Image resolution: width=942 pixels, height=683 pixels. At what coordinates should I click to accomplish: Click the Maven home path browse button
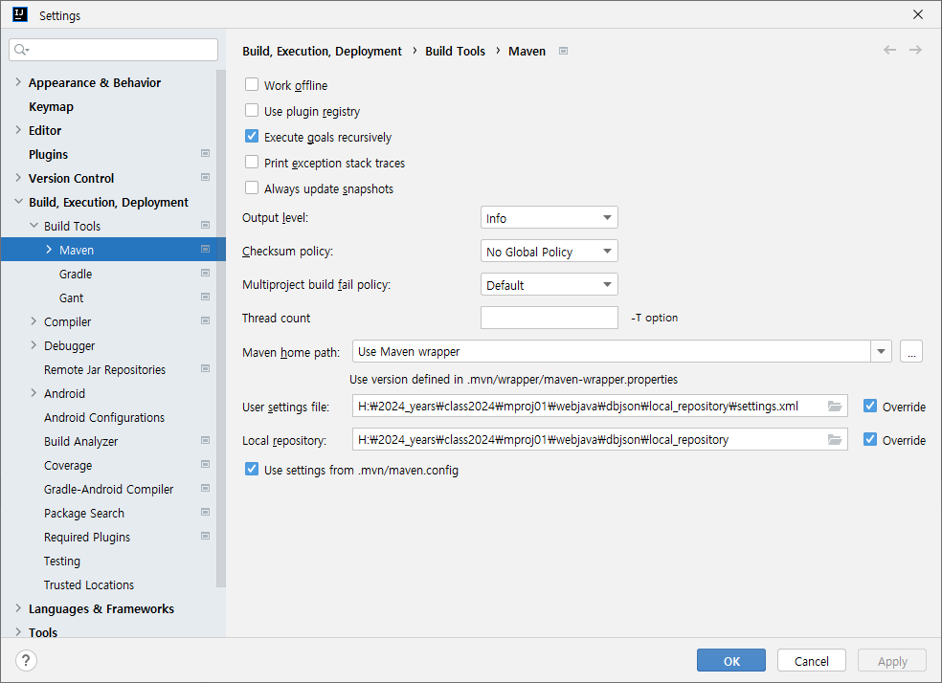[910, 352]
